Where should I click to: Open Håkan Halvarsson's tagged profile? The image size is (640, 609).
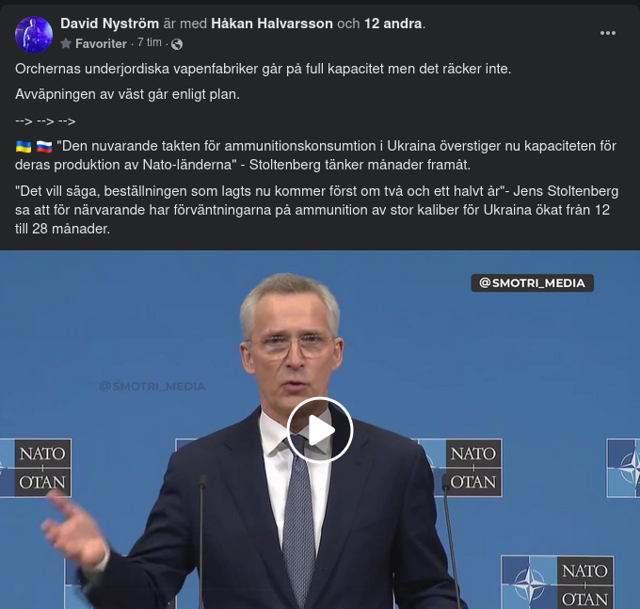click(x=272, y=24)
